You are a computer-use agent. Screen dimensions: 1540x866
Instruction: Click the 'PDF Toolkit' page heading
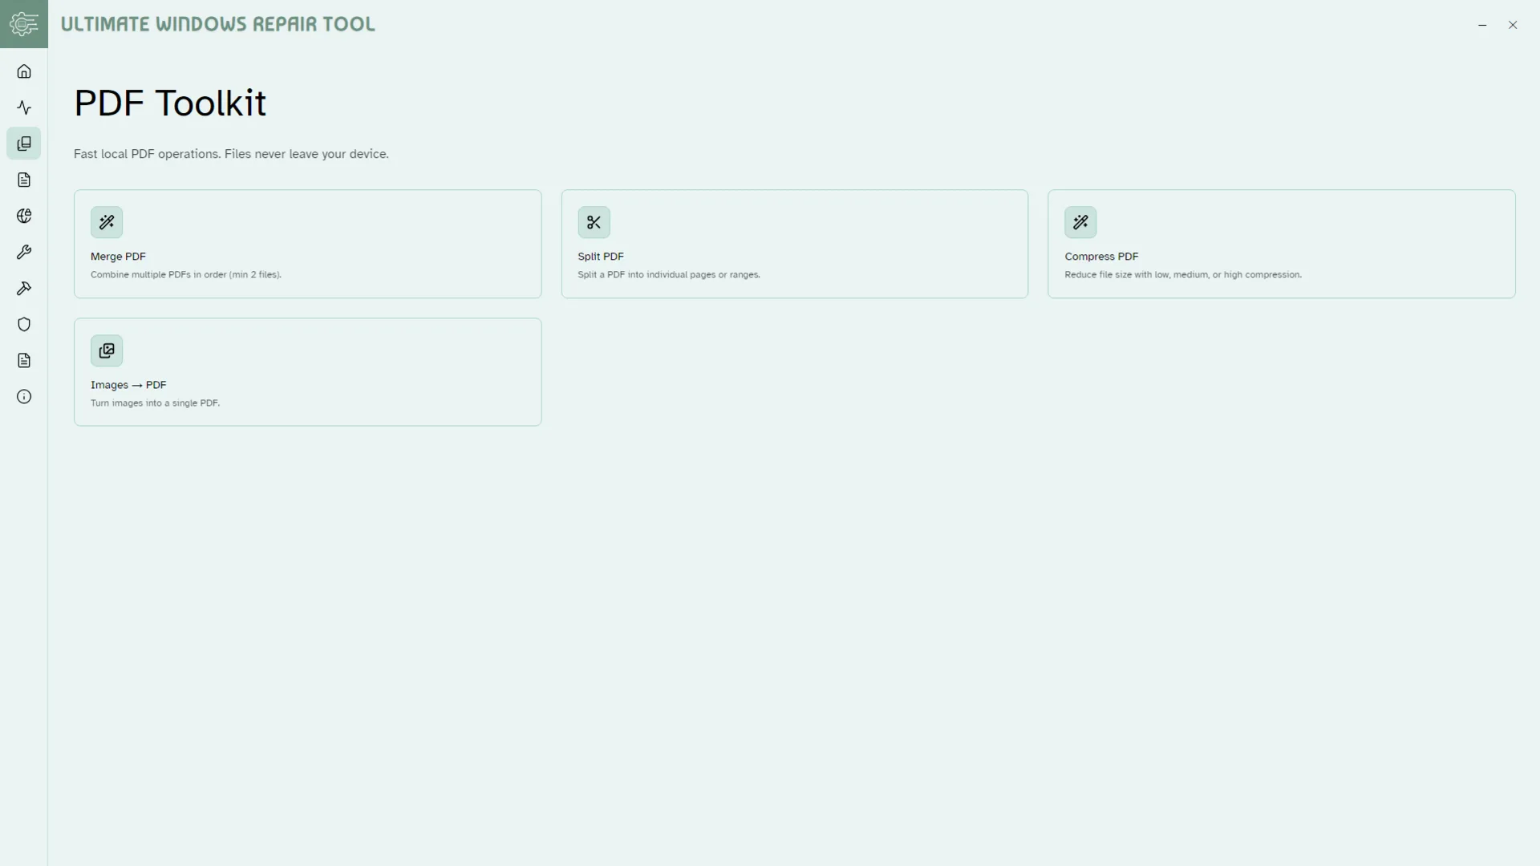tap(170, 103)
